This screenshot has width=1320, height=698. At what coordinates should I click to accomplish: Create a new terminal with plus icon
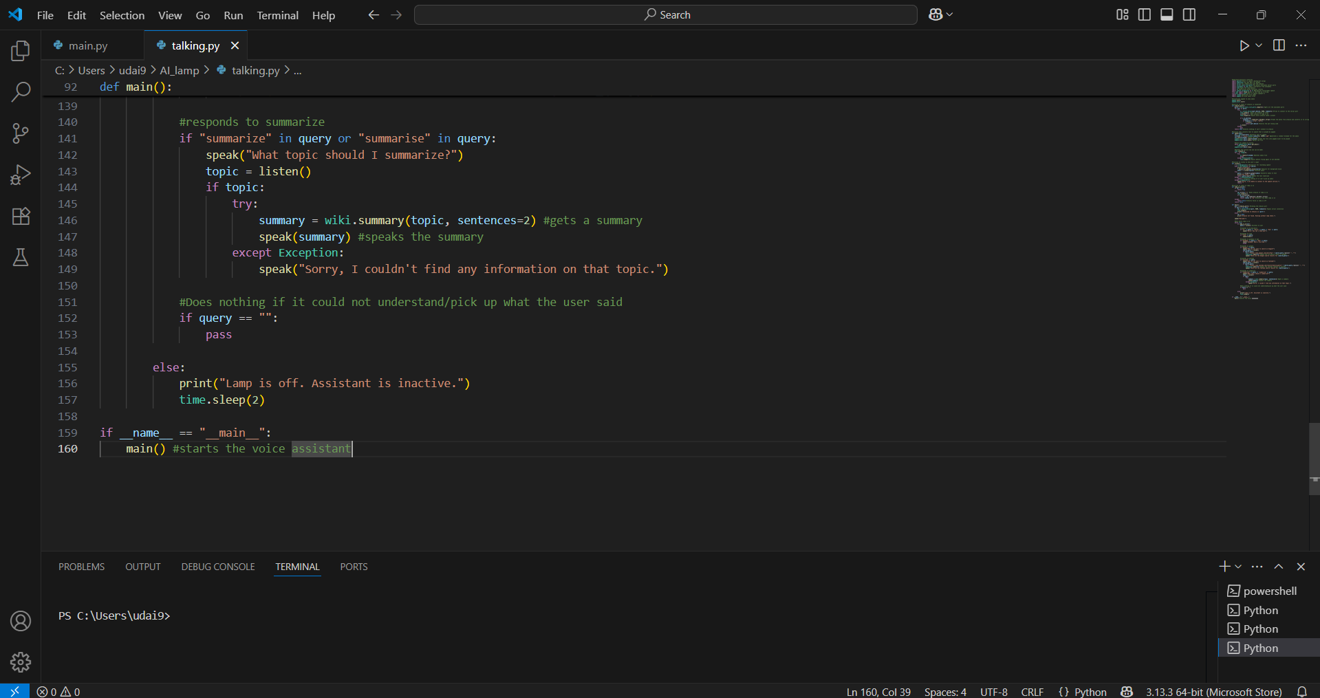(1224, 567)
